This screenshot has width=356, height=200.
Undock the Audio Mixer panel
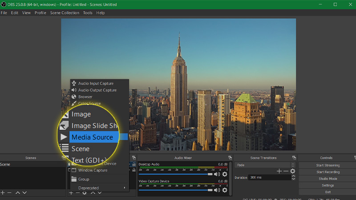pos(230,158)
